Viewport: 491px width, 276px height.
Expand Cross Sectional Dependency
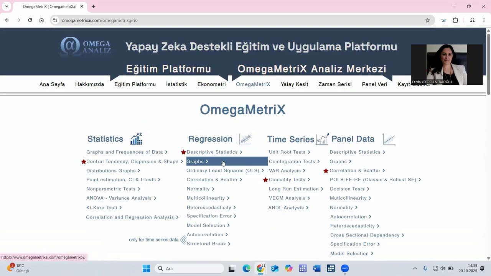[367, 235]
